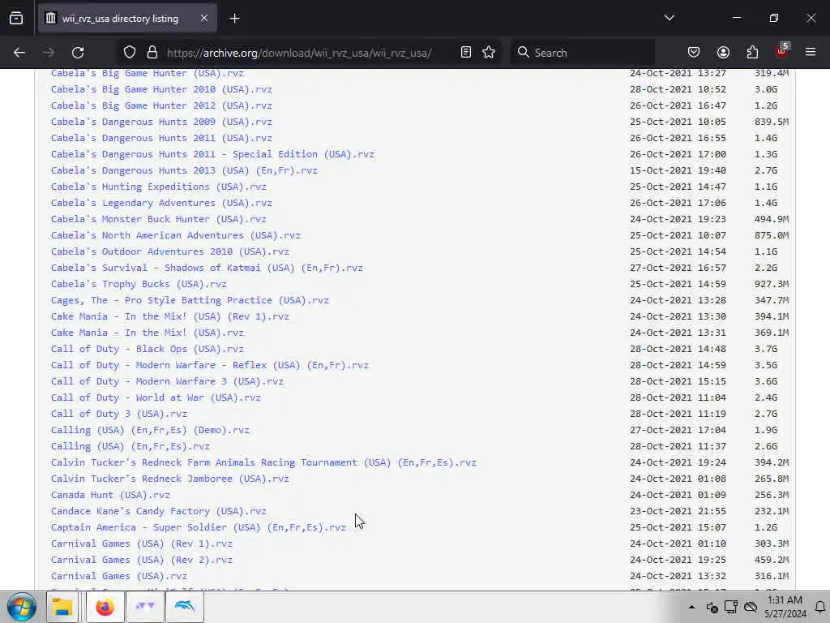
Task: Open Carnival Games (USA) (Rev 1).rvz
Action: [x=142, y=544]
